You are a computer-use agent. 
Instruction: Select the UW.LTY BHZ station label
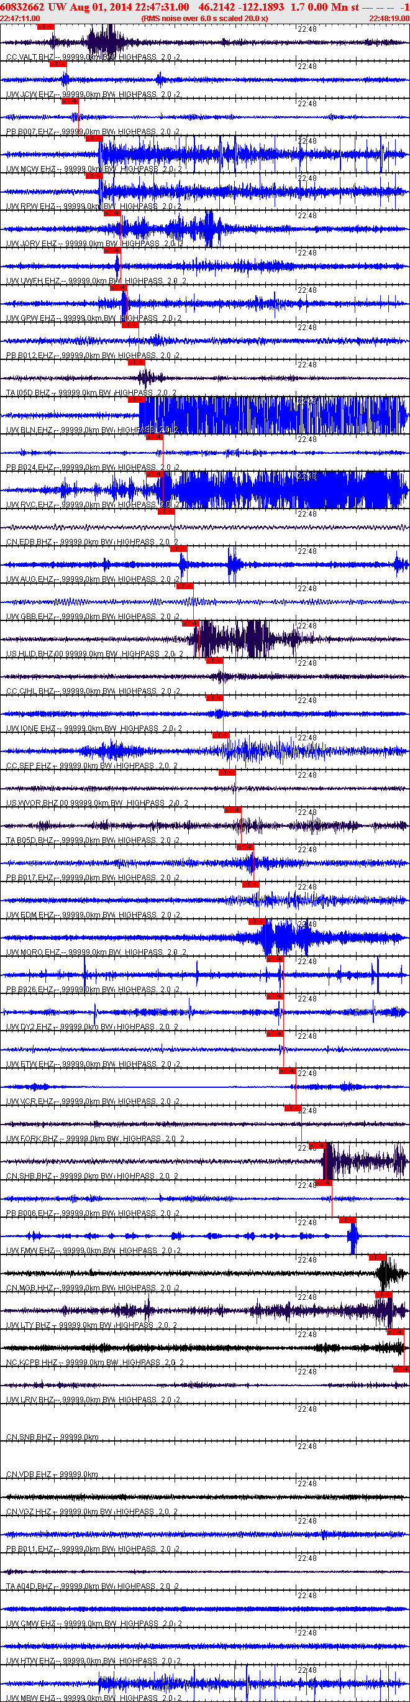[x=91, y=1325]
